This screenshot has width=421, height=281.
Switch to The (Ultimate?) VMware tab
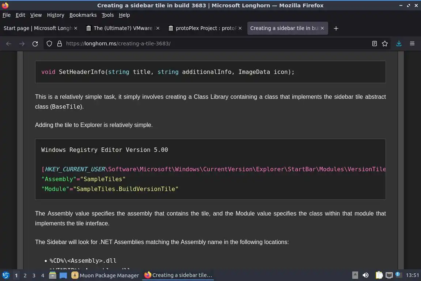click(123, 28)
